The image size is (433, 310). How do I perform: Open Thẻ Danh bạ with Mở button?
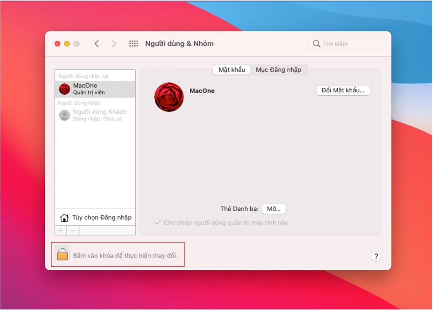[x=274, y=209]
